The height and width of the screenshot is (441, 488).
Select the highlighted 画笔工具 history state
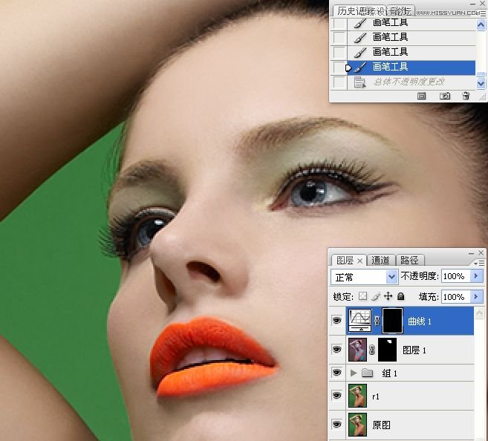[411, 67]
